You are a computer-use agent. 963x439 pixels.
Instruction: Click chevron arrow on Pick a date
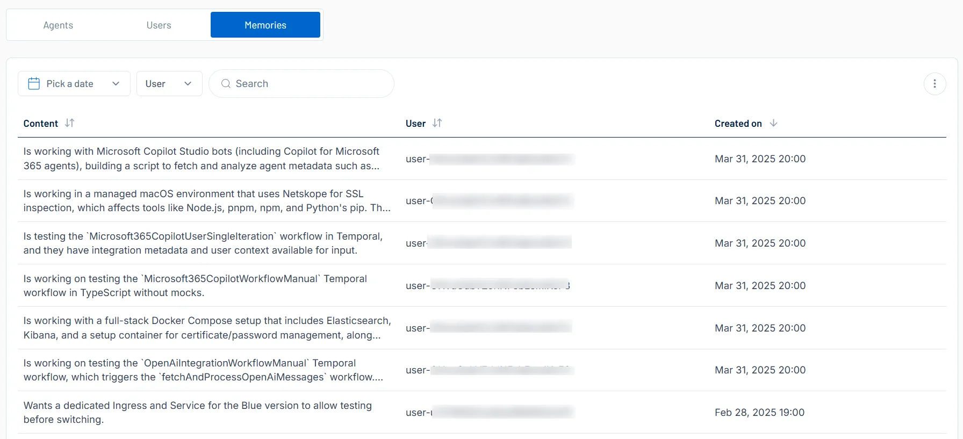pyautogui.click(x=116, y=84)
